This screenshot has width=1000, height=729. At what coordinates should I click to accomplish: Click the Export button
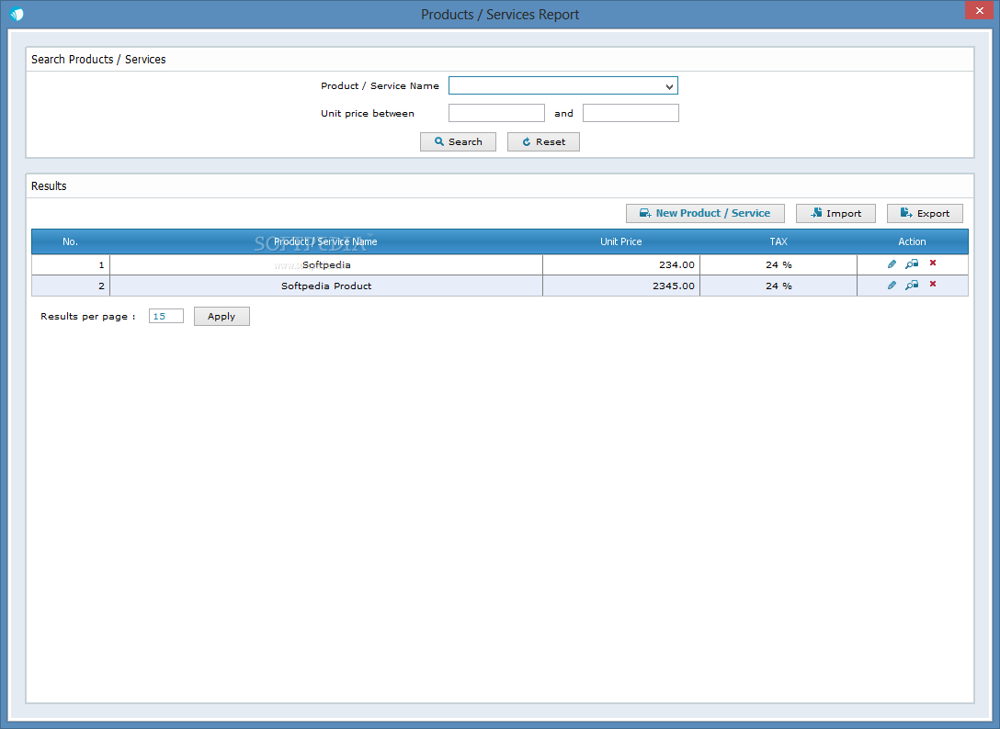pyautogui.click(x=925, y=213)
